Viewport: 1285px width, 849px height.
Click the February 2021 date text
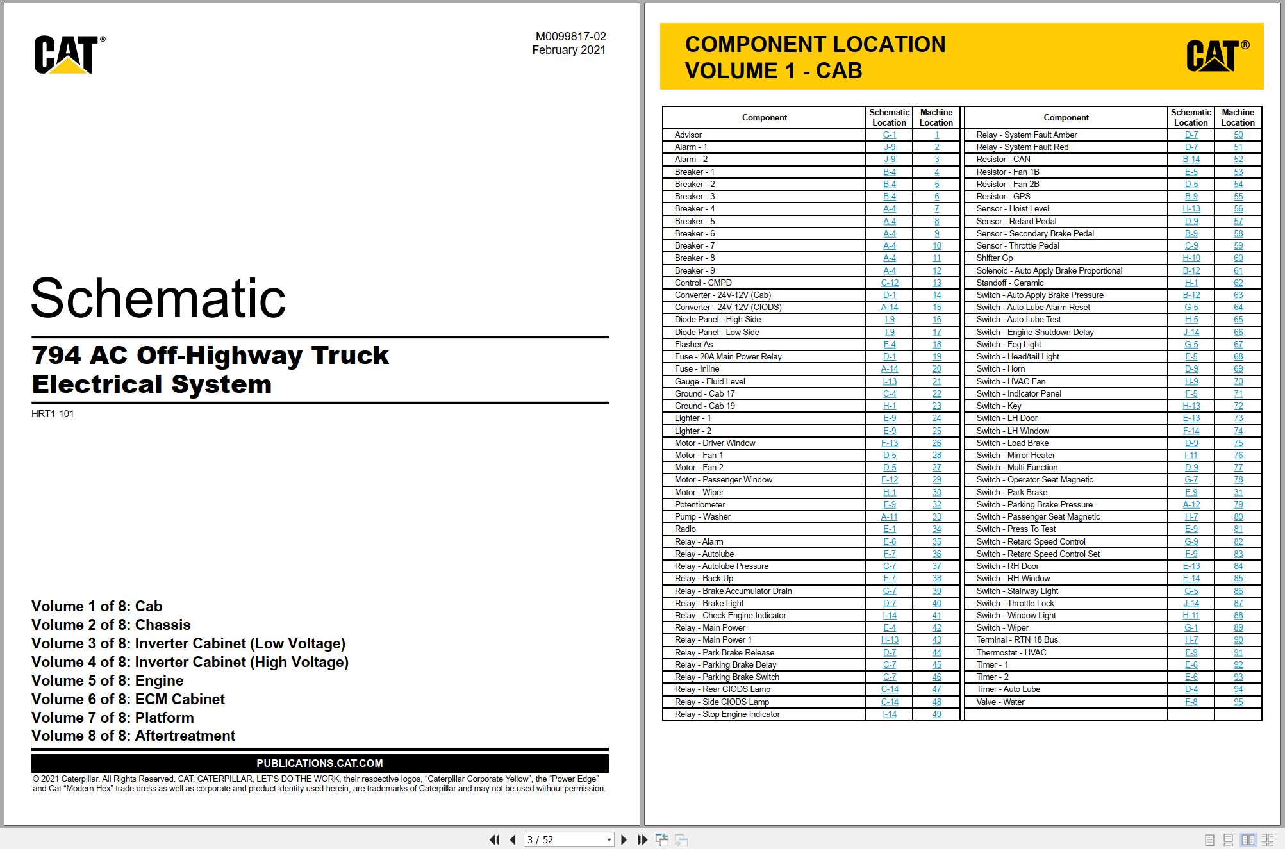568,50
